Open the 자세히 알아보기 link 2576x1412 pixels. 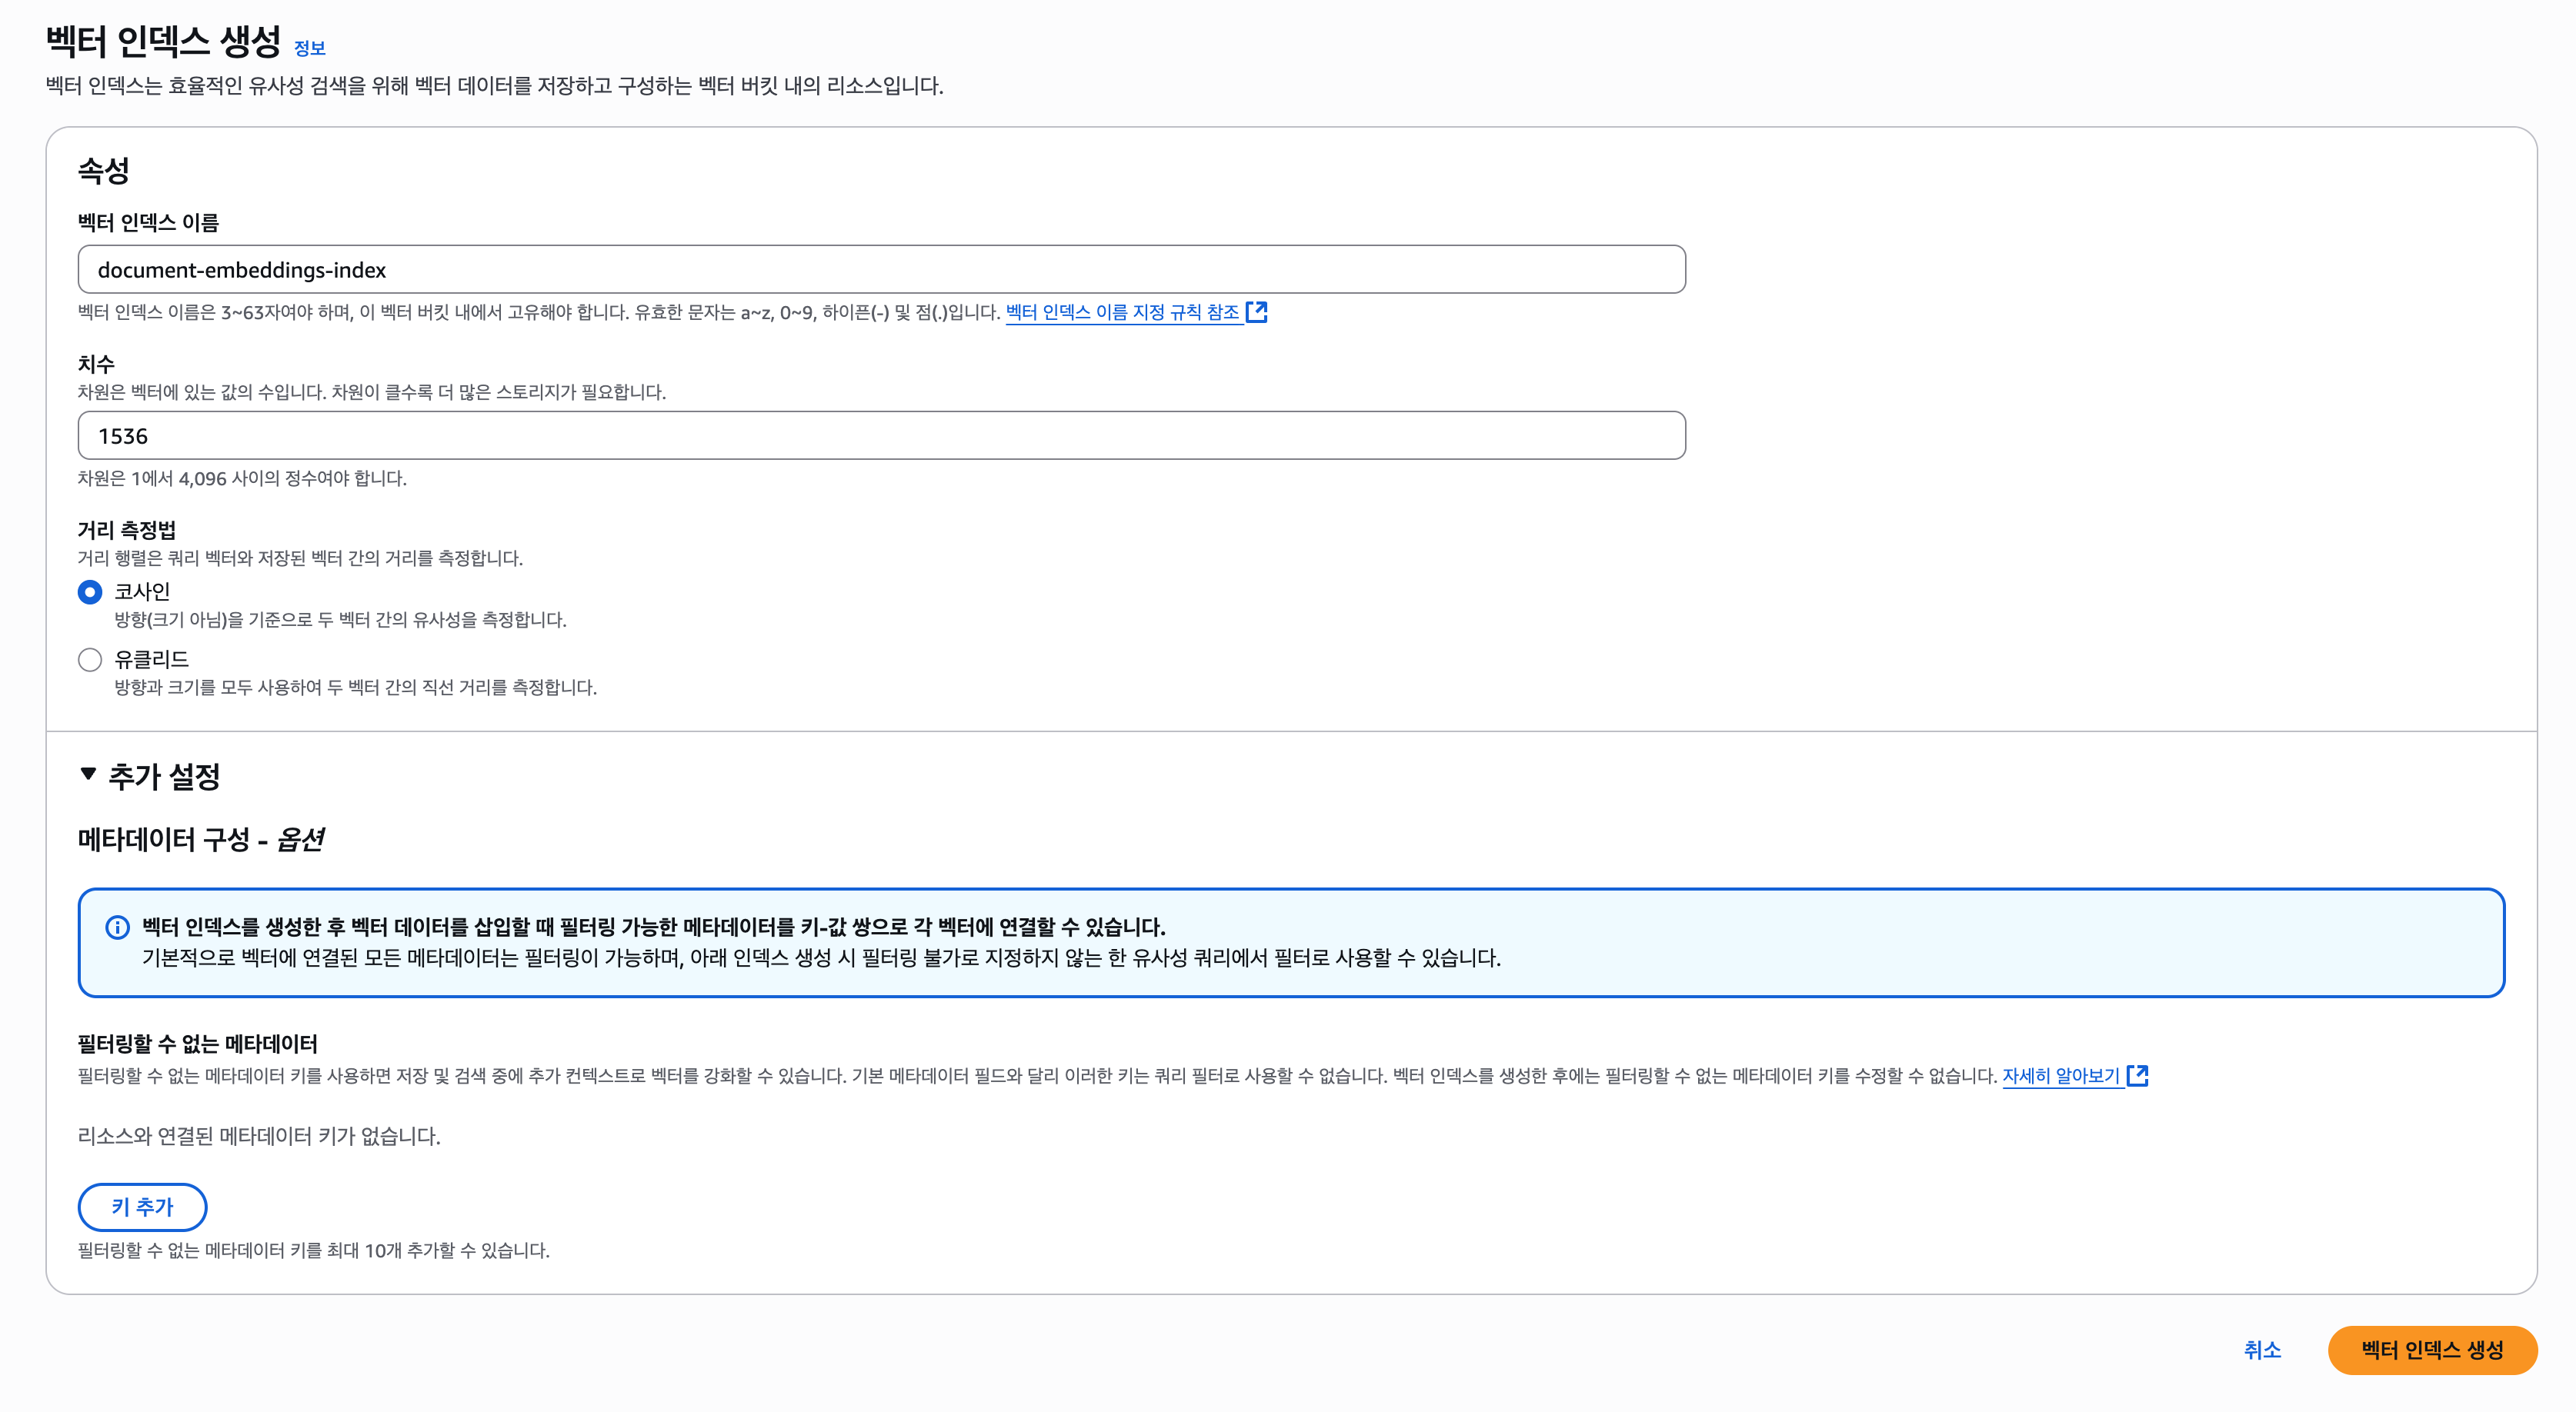(2060, 1075)
